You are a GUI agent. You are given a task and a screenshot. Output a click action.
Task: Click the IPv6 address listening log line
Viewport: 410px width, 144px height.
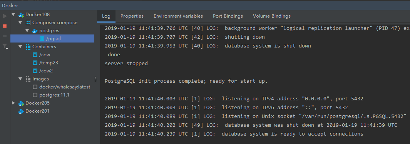(226, 108)
